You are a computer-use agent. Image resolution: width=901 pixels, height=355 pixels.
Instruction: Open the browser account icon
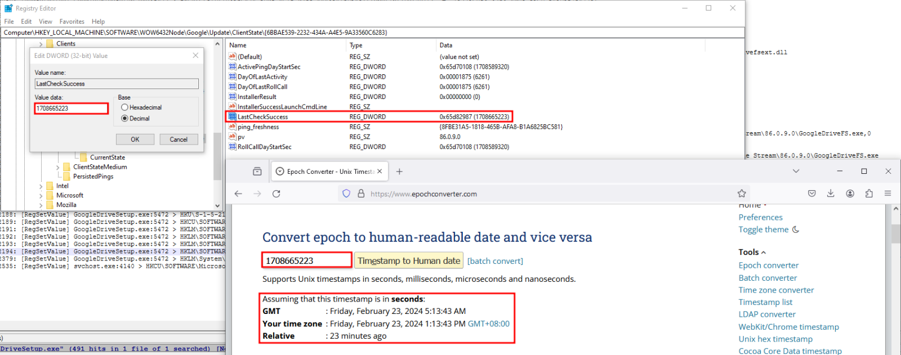(x=850, y=194)
